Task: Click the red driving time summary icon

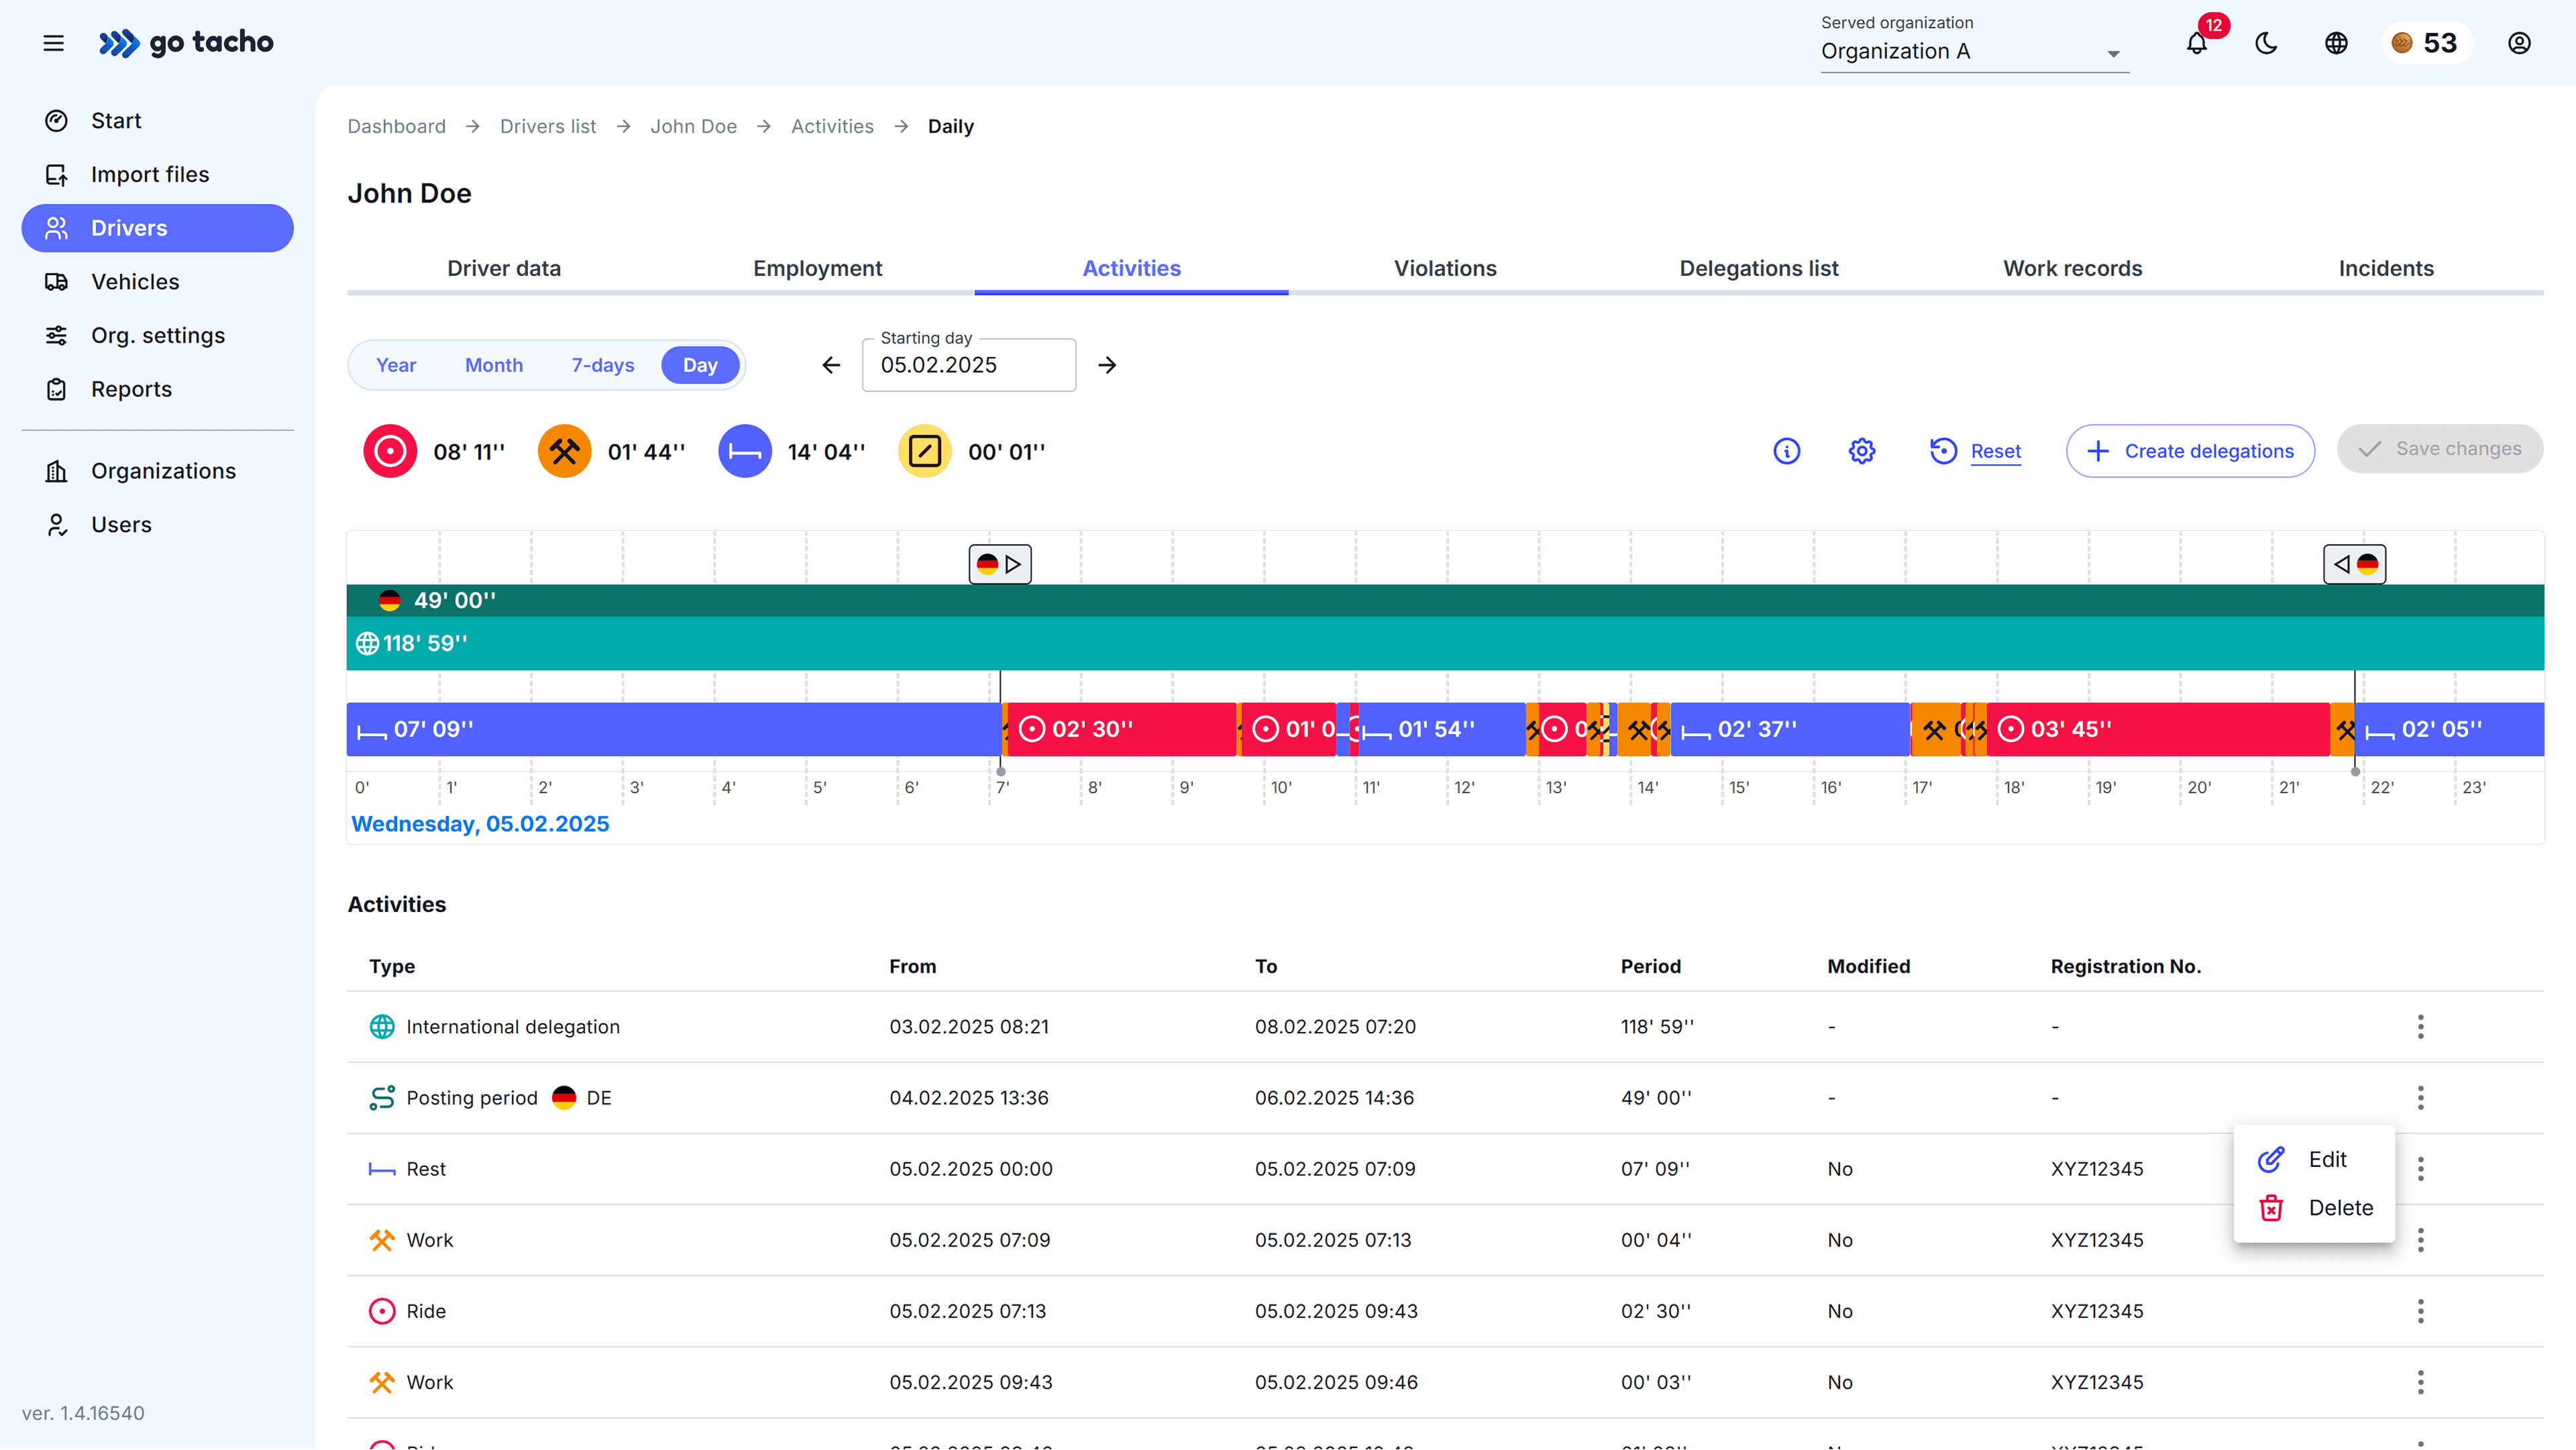Action: [390, 451]
